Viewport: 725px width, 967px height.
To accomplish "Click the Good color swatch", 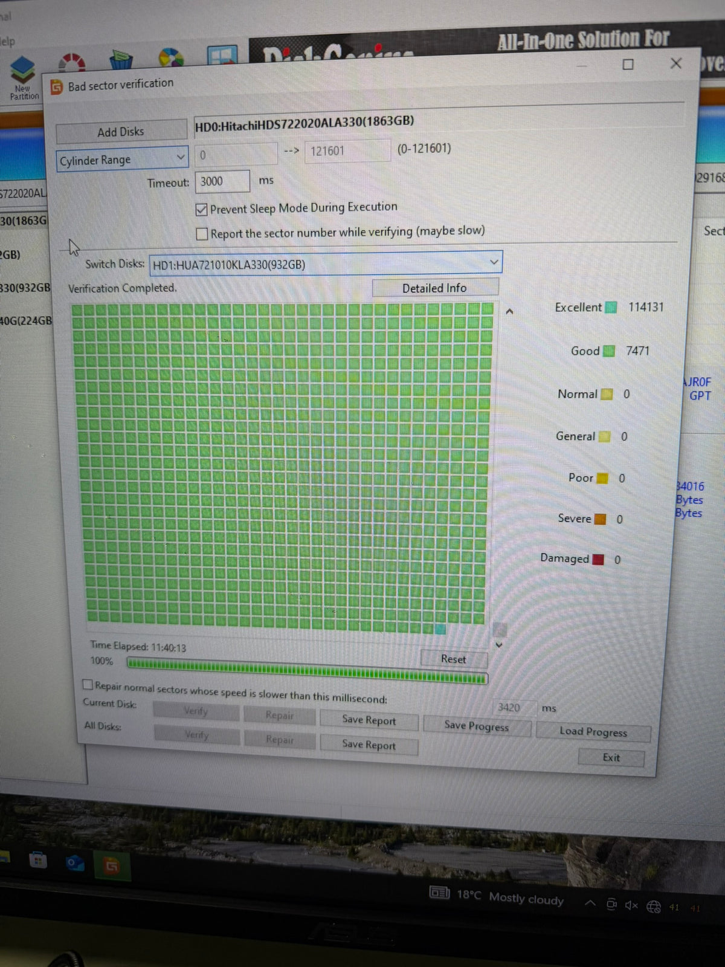I will coord(609,351).
